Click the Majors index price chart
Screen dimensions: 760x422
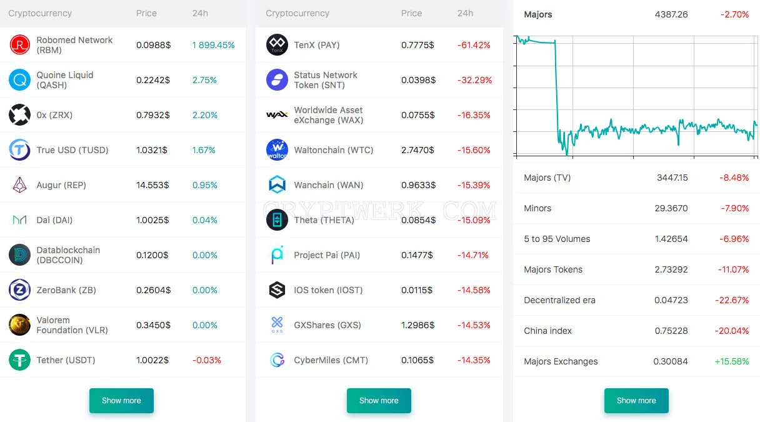(x=636, y=94)
